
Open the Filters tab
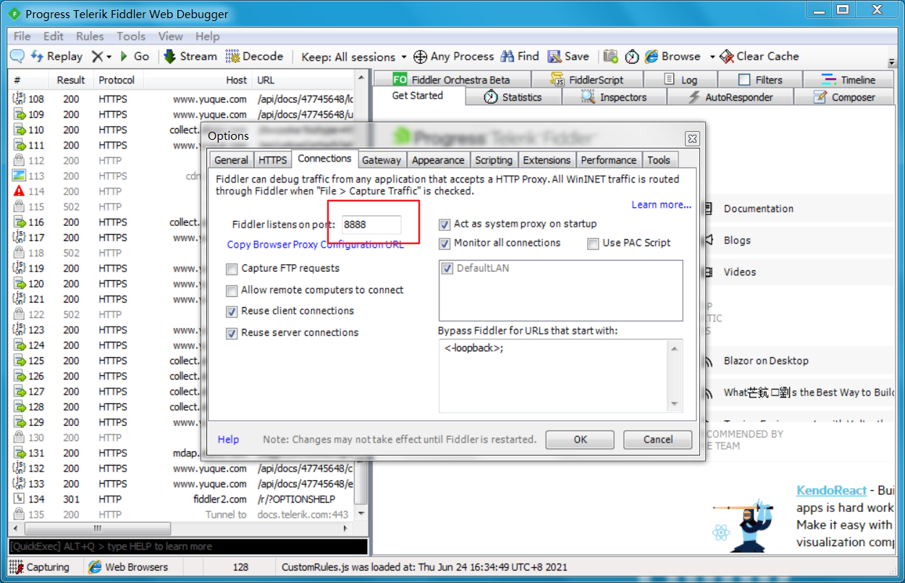pyautogui.click(x=760, y=80)
